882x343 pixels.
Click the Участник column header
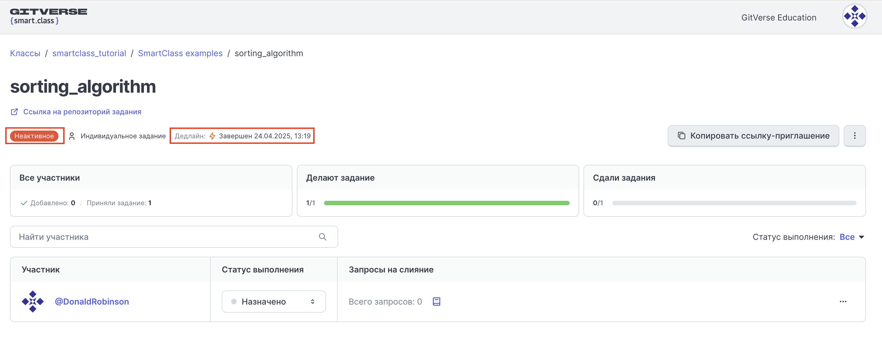[41, 269]
